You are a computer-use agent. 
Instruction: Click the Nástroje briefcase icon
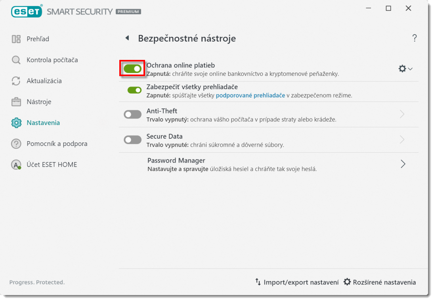16,102
